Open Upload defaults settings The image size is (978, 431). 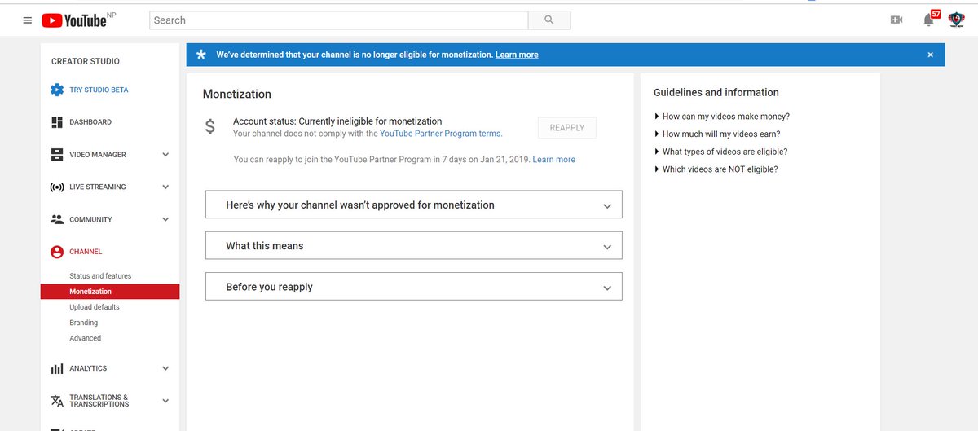tap(95, 307)
